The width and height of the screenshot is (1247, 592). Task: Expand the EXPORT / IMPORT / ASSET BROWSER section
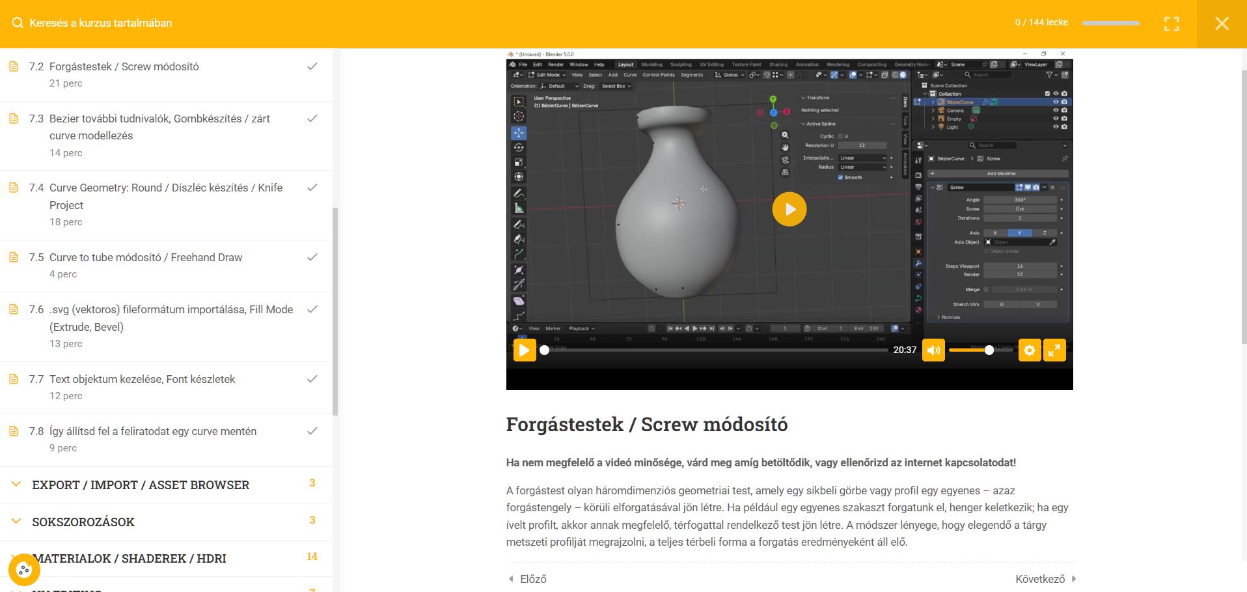(x=141, y=485)
